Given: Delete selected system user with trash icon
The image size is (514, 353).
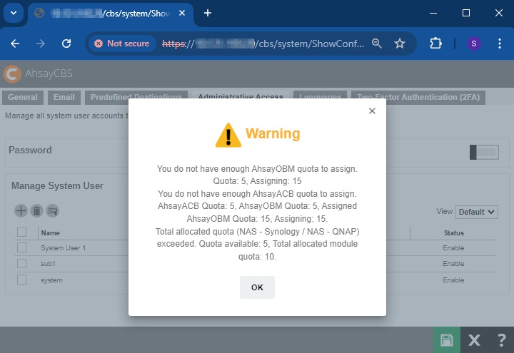Looking at the screenshot, I should pos(36,211).
